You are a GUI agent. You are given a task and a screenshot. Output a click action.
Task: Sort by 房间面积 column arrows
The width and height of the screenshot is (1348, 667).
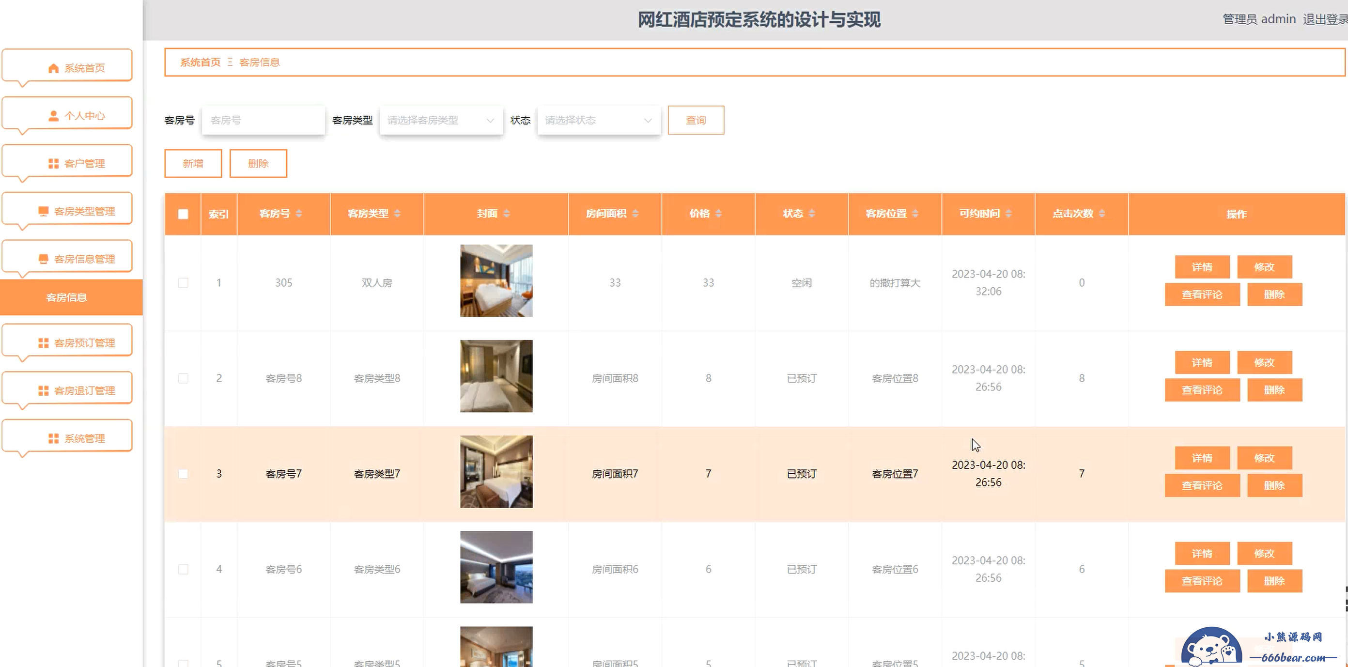(x=635, y=214)
